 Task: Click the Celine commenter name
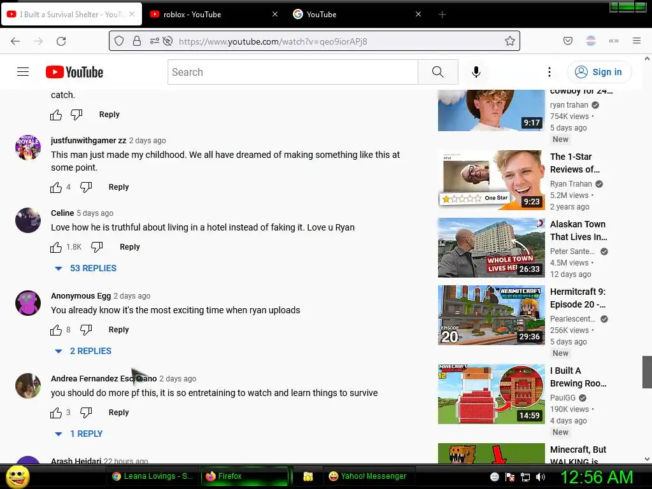(x=62, y=213)
